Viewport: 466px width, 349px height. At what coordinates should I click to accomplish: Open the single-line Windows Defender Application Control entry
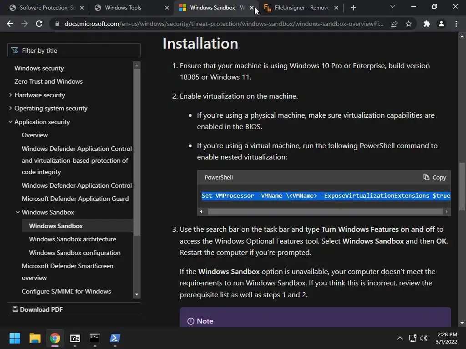76,185
